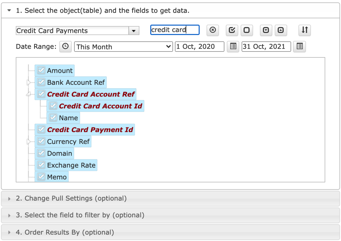Toggle the Bank Account Ref checkbox
Screen dimensions: 341x241
point(41,82)
